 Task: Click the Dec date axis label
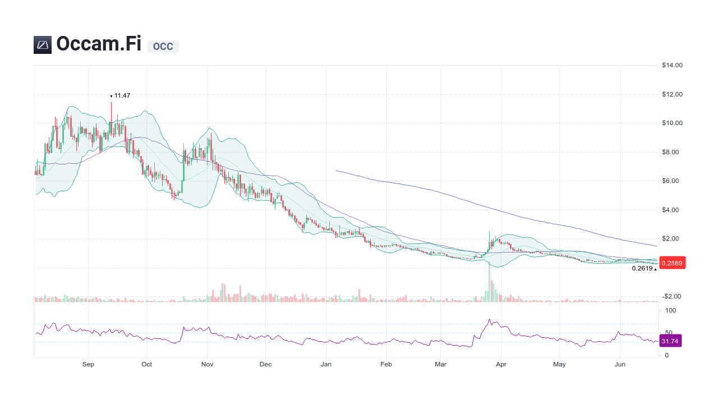click(x=266, y=364)
